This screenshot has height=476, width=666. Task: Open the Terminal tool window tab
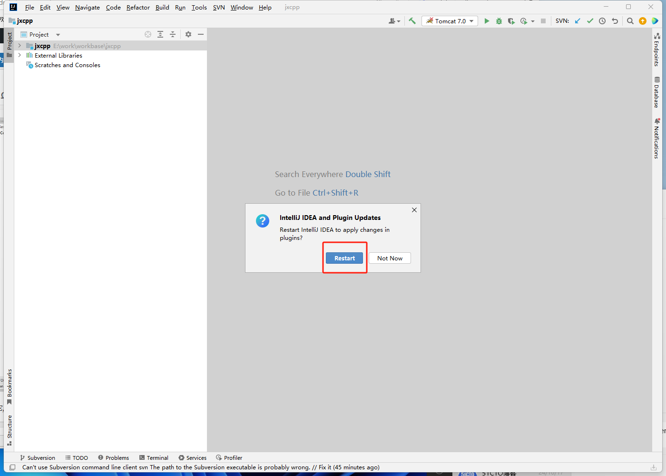tap(154, 458)
